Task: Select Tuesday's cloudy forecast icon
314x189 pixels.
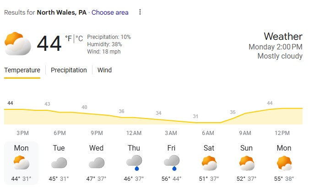Action: coord(59,163)
